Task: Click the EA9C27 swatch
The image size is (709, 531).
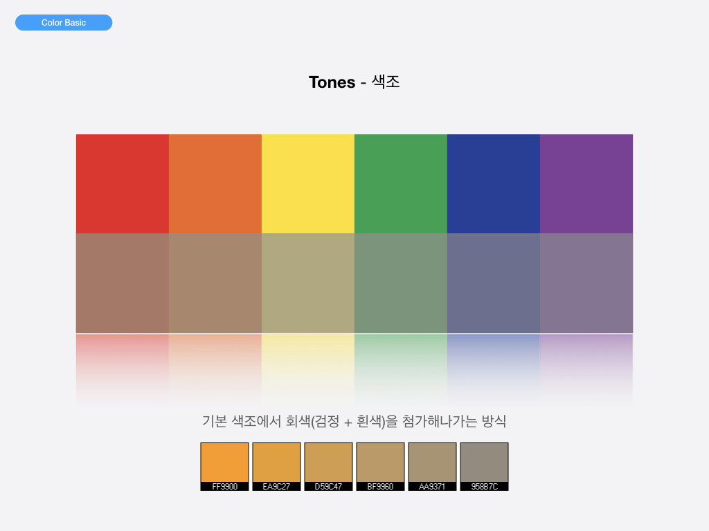Action: [276, 463]
